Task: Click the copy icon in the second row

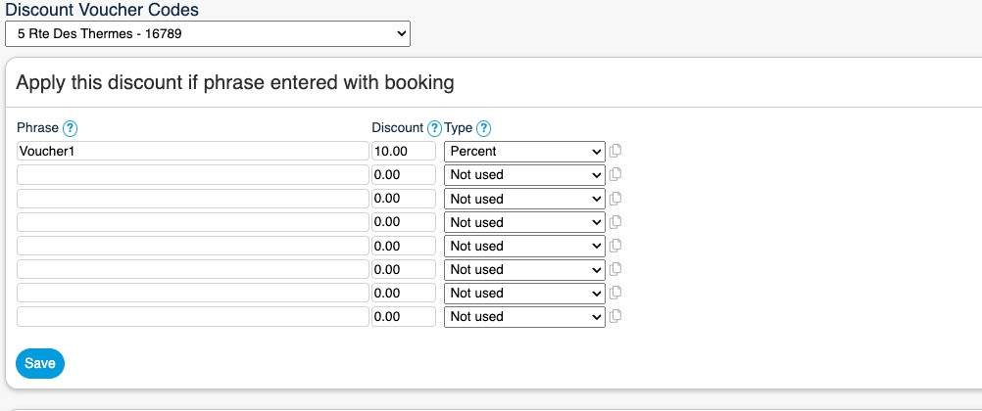Action: coord(615,174)
